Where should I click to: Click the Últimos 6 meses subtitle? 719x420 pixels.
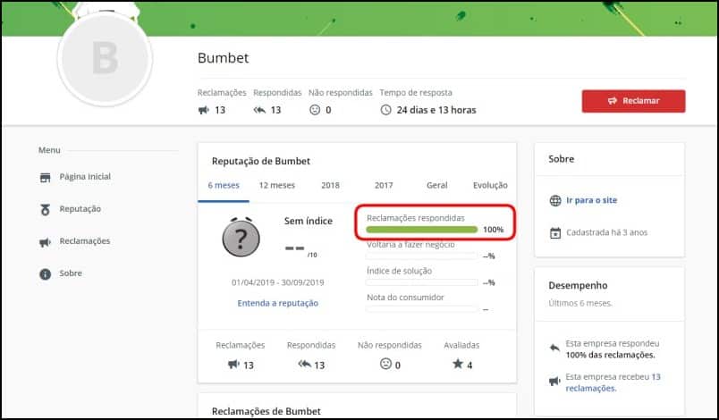[580, 303]
